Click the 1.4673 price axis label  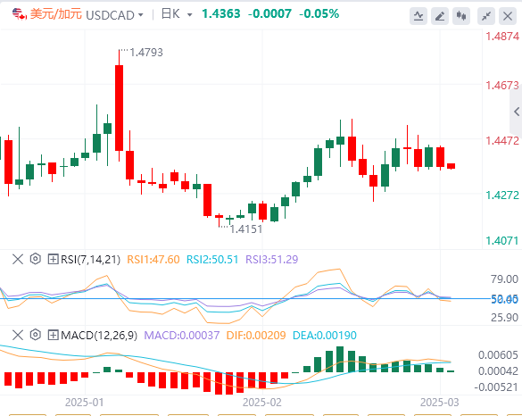click(502, 86)
